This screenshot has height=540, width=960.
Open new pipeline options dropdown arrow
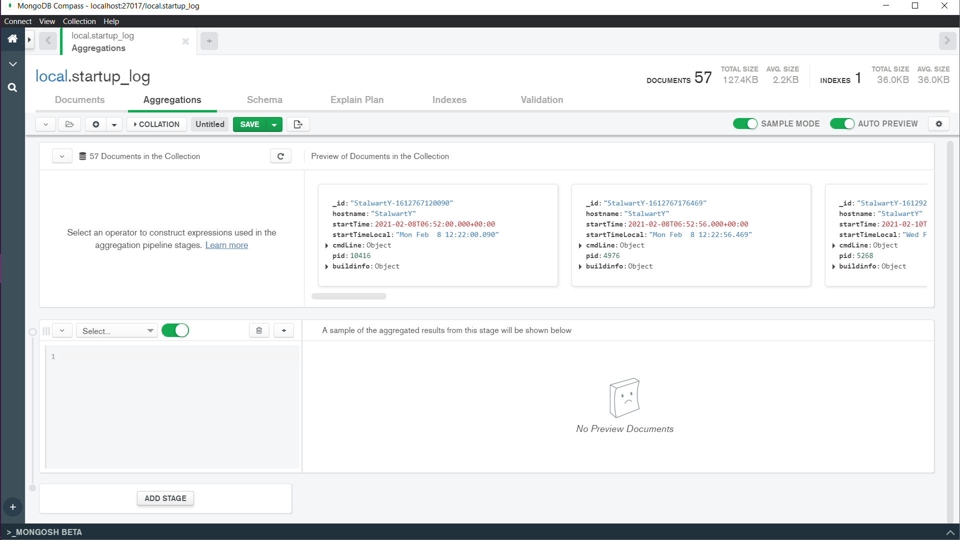pos(114,124)
